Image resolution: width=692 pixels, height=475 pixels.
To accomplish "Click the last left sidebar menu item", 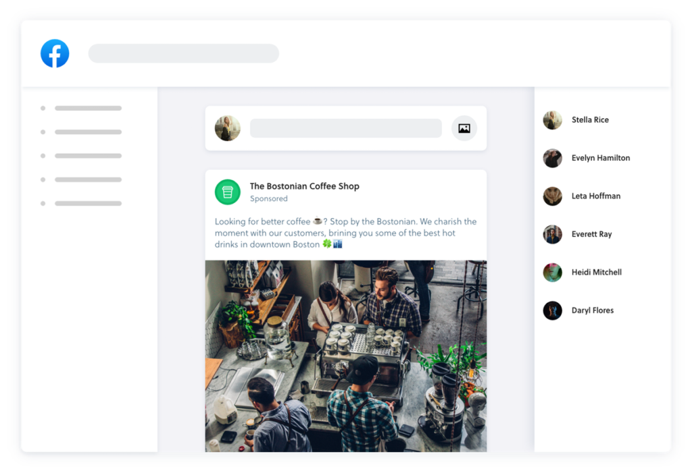I will 88,203.
